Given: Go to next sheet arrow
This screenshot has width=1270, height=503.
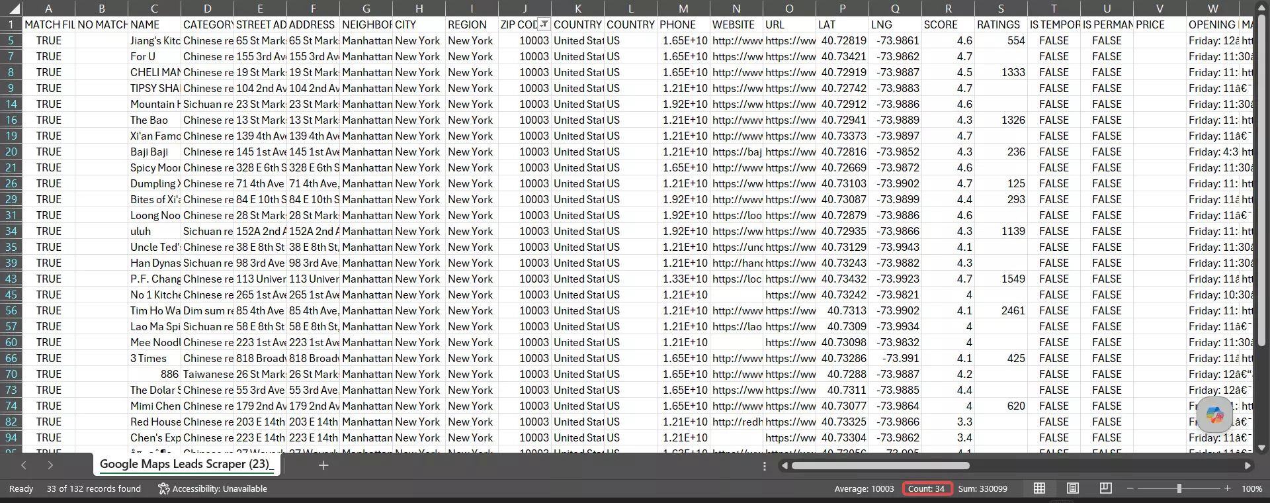Looking at the screenshot, I should [50, 465].
